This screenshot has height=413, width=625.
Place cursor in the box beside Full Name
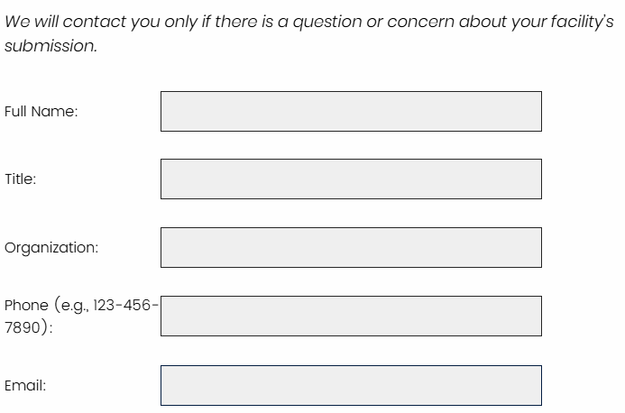(351, 111)
